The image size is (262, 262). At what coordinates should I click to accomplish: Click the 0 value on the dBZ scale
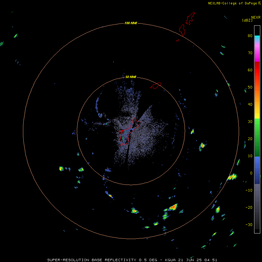[251, 173]
